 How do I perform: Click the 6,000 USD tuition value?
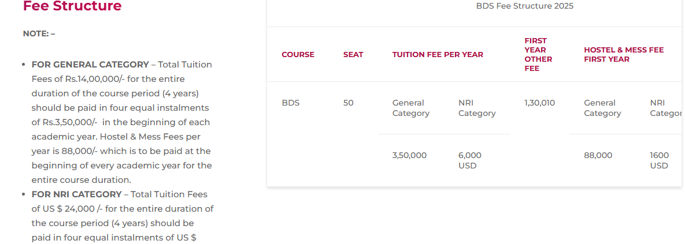pos(470,160)
